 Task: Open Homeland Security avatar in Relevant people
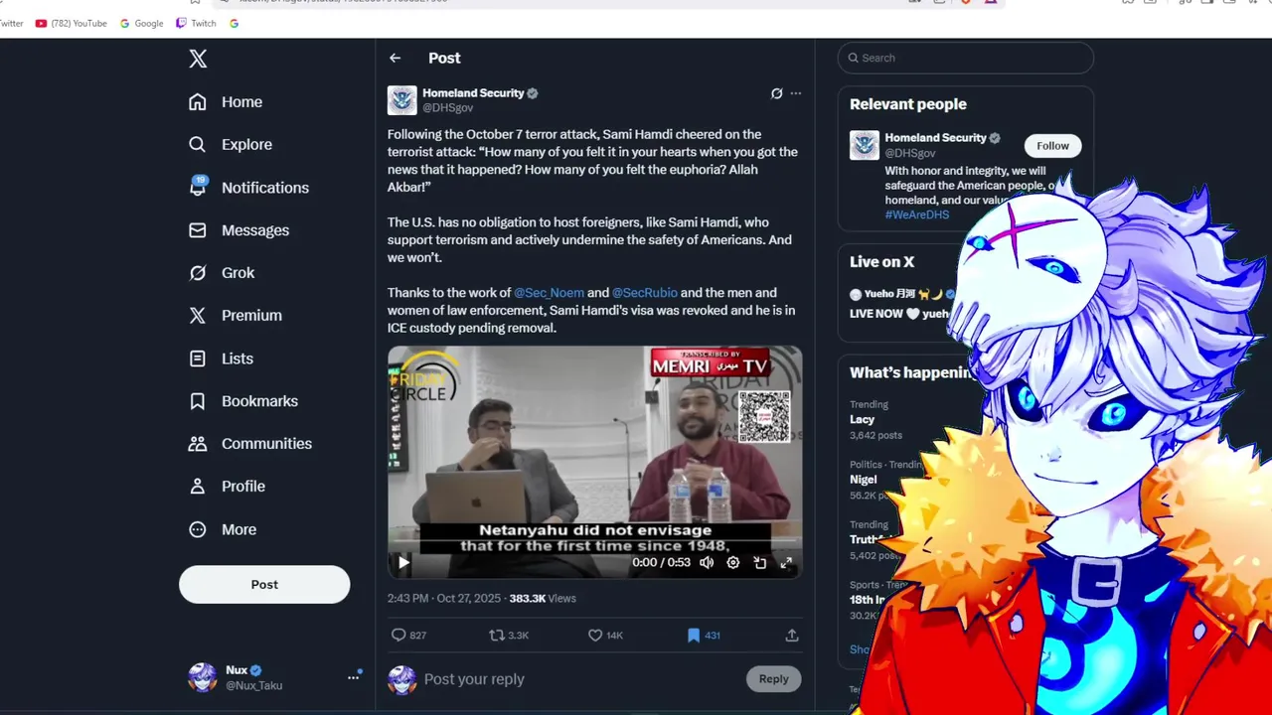click(x=865, y=145)
